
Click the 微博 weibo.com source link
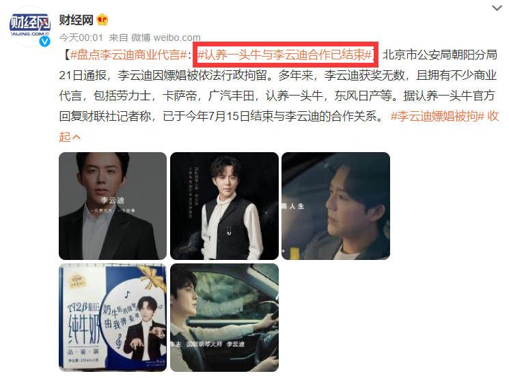[x=166, y=38]
